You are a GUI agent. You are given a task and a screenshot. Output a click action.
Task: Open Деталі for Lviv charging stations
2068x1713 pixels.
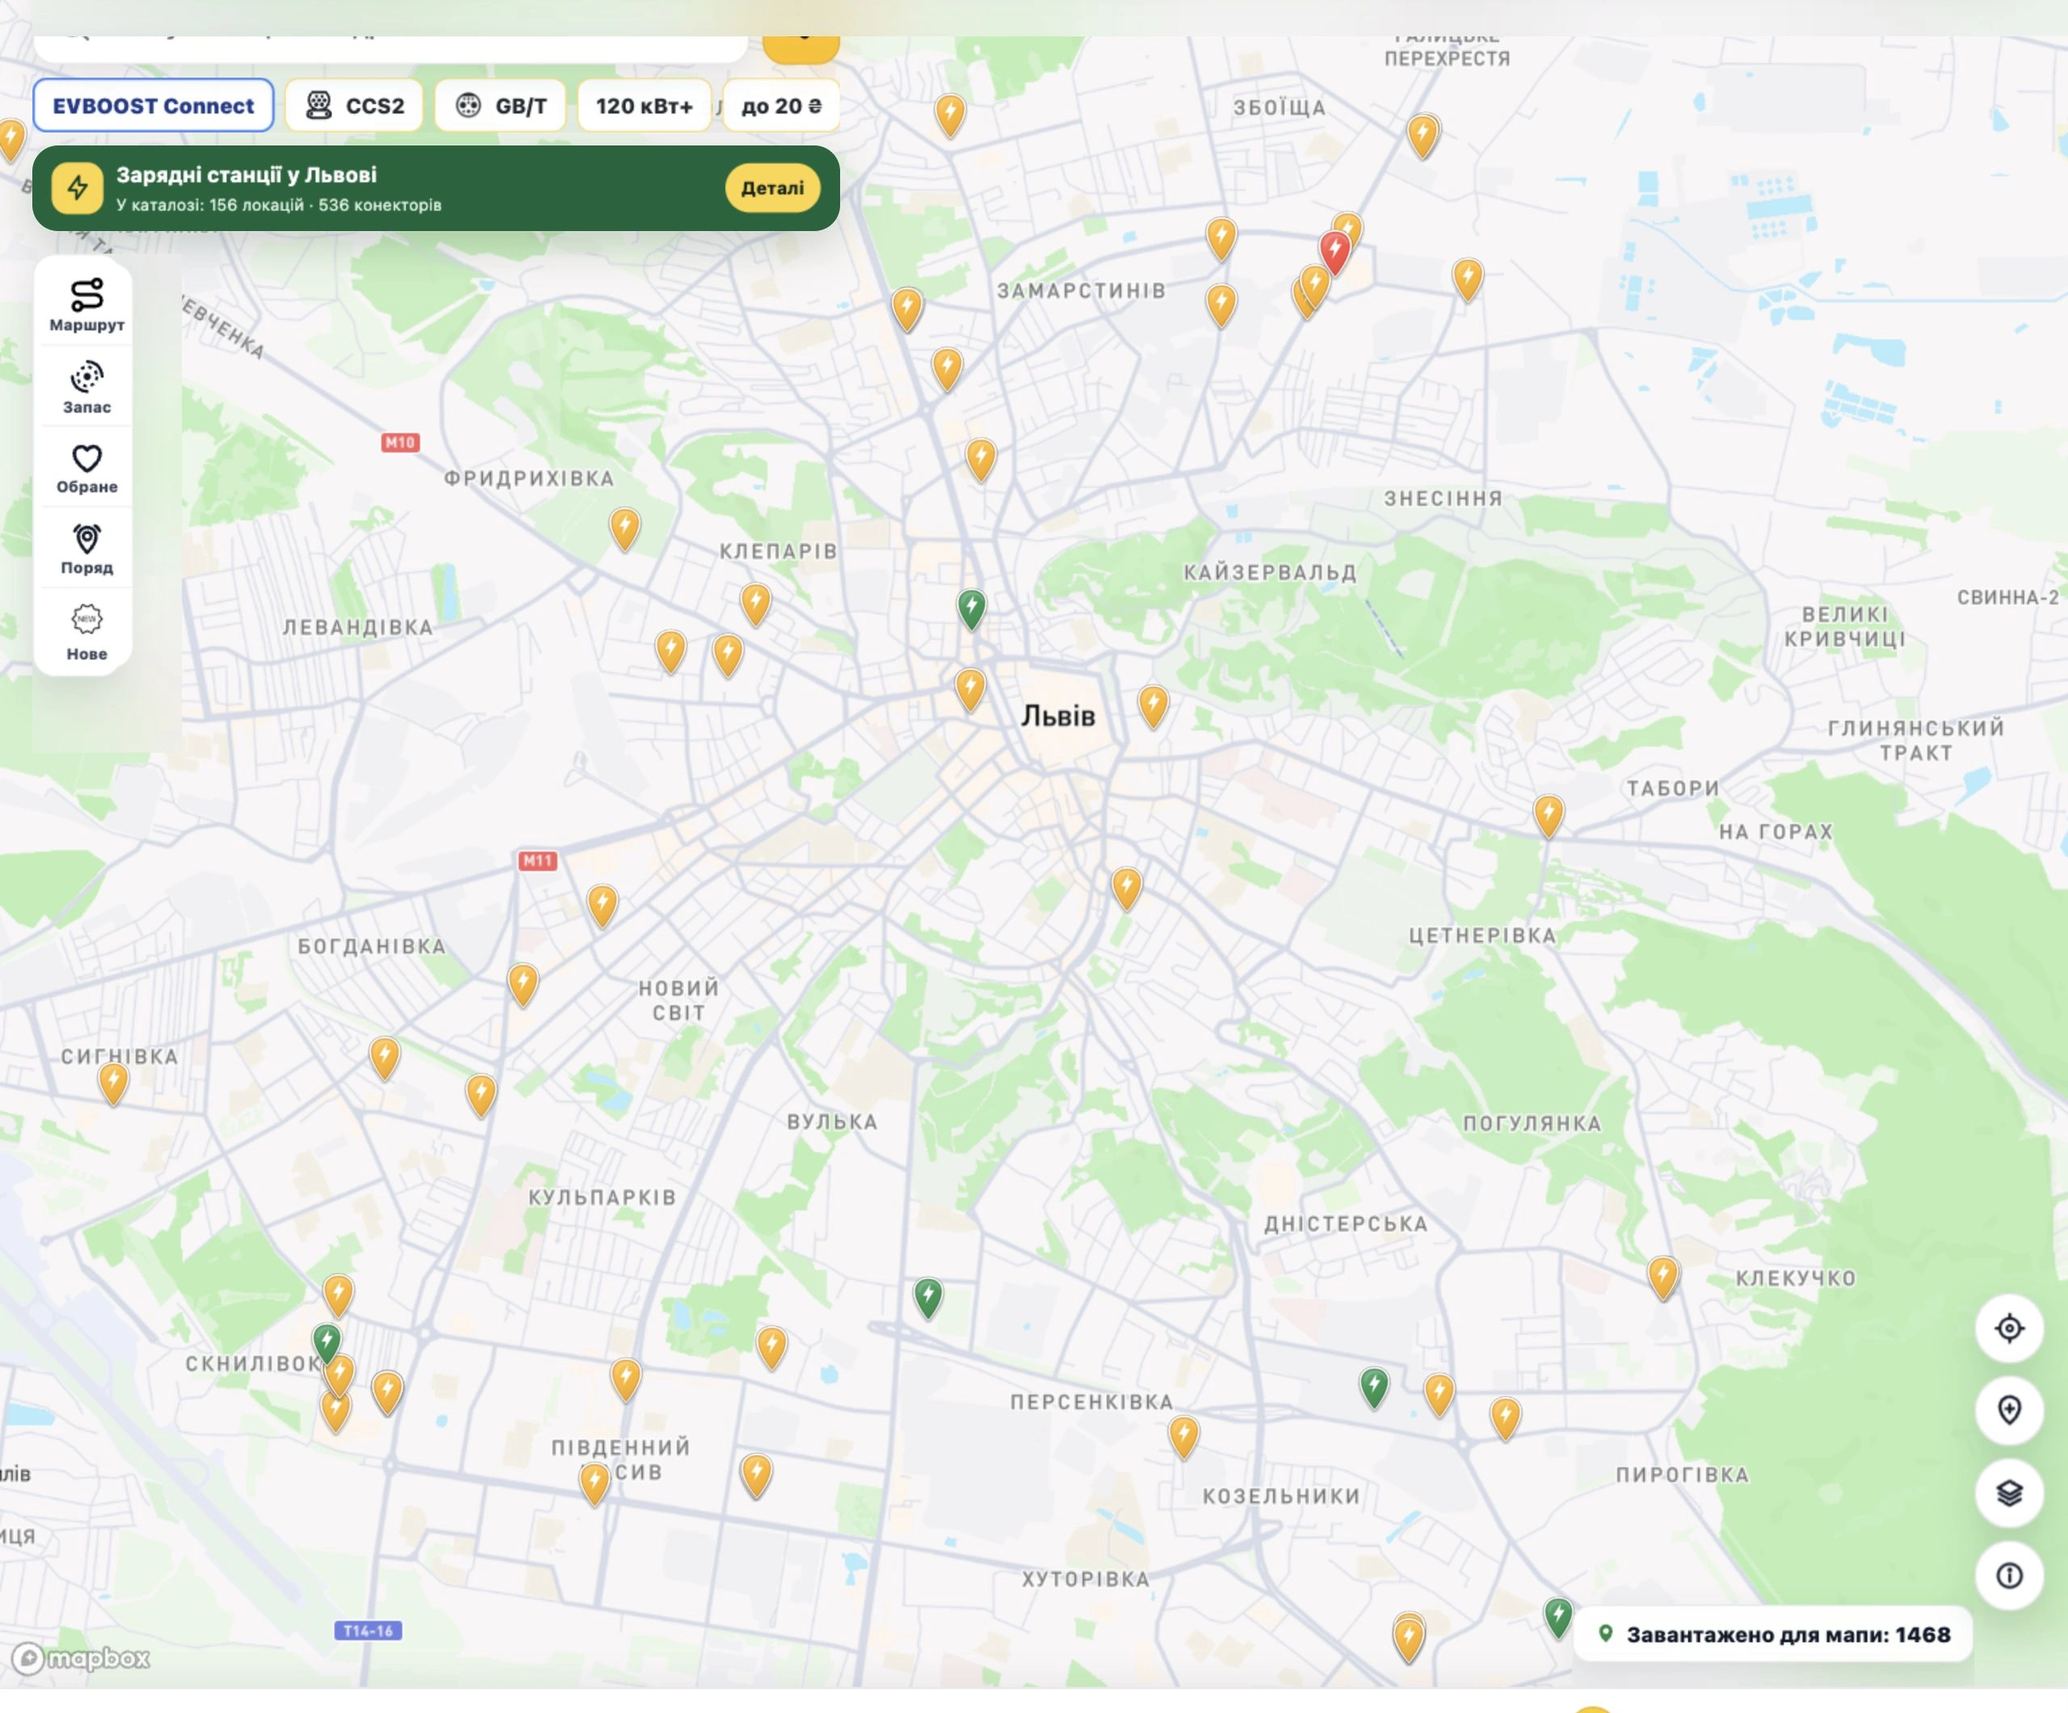pyautogui.click(x=772, y=188)
